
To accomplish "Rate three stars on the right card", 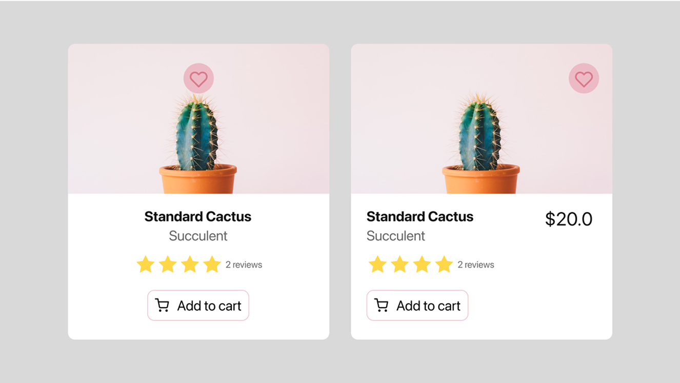I will click(422, 265).
